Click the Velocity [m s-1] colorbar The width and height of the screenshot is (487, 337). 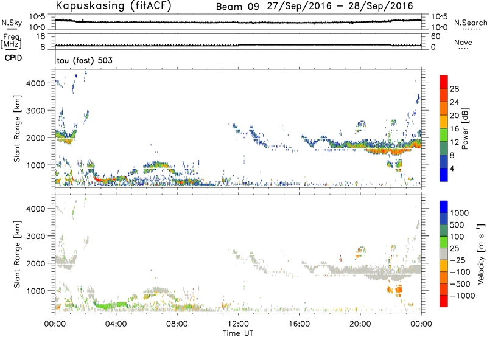pyautogui.click(x=444, y=254)
